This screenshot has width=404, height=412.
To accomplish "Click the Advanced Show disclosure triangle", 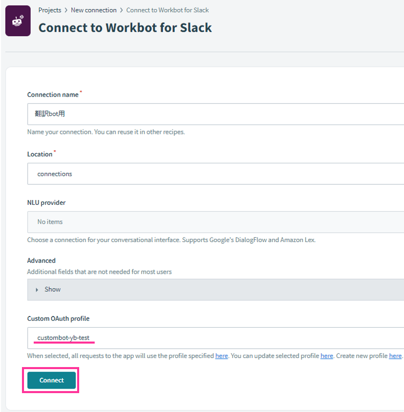I will (x=37, y=289).
